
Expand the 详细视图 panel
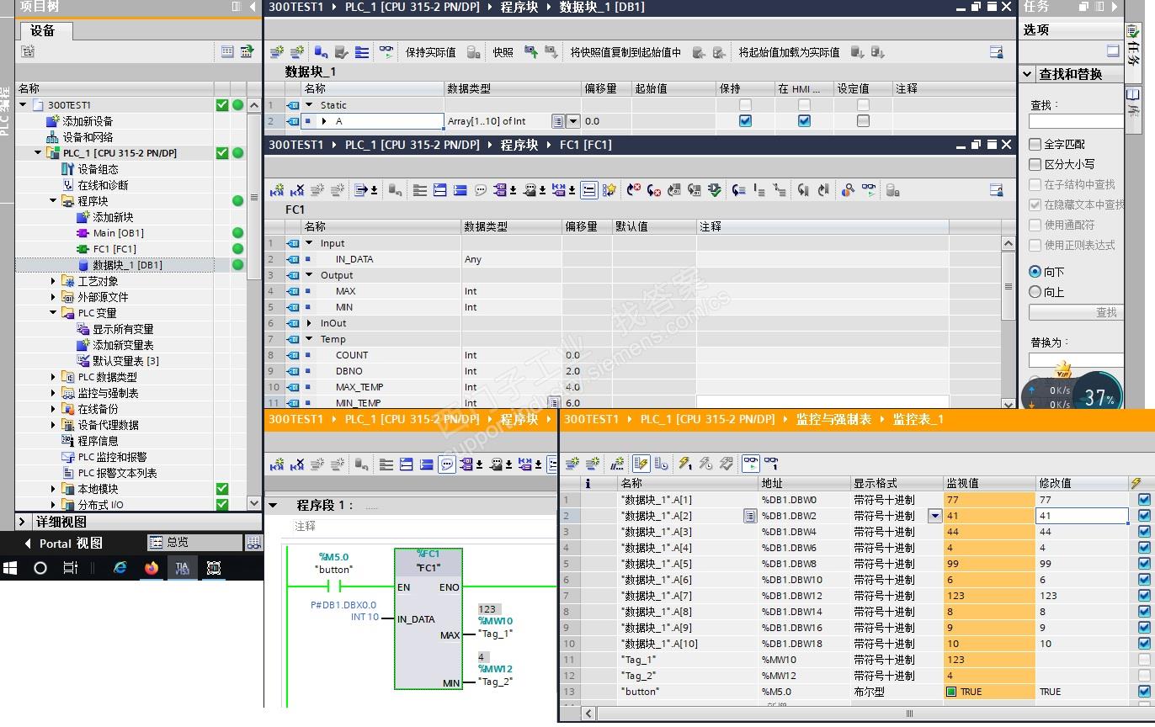click(x=24, y=522)
